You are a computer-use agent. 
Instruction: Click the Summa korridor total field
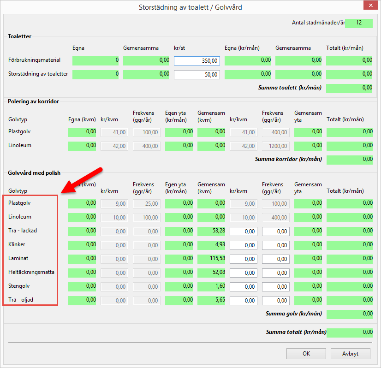pos(349,160)
